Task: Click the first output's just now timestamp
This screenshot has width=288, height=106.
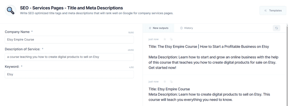Action: point(154,39)
